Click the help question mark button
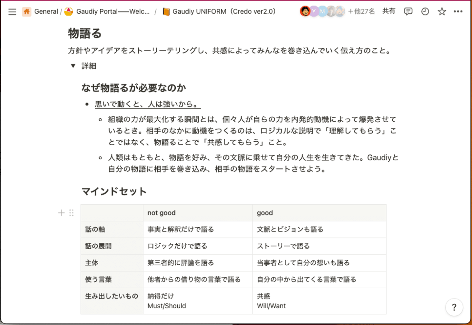The height and width of the screenshot is (325, 472). [x=454, y=307]
